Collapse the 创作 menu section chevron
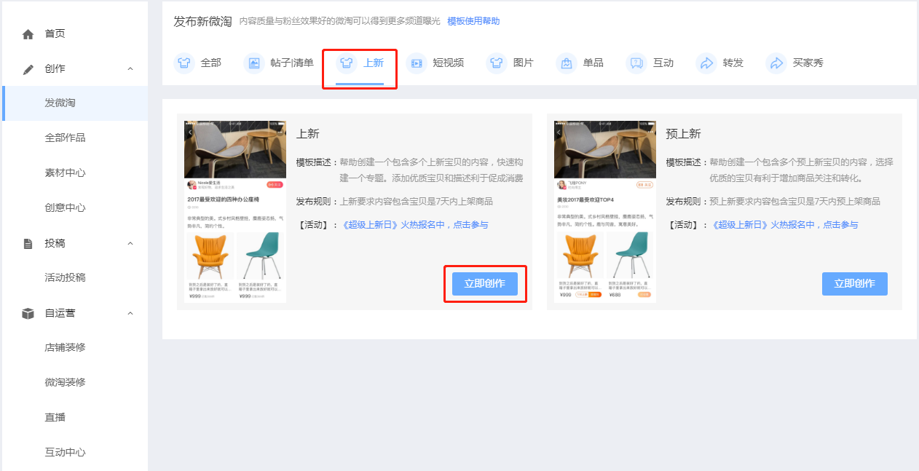919x471 pixels. 130,68
